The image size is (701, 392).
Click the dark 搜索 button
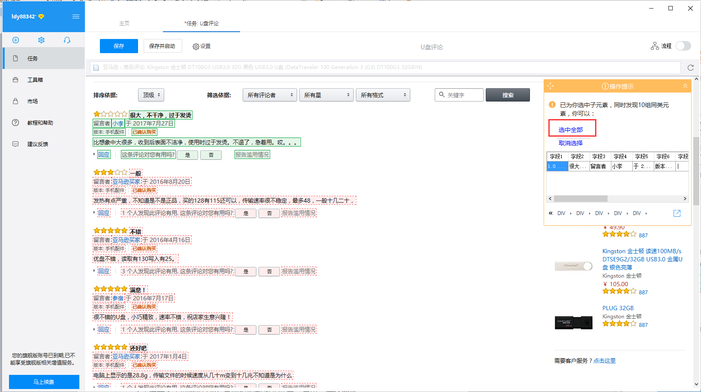[508, 95]
